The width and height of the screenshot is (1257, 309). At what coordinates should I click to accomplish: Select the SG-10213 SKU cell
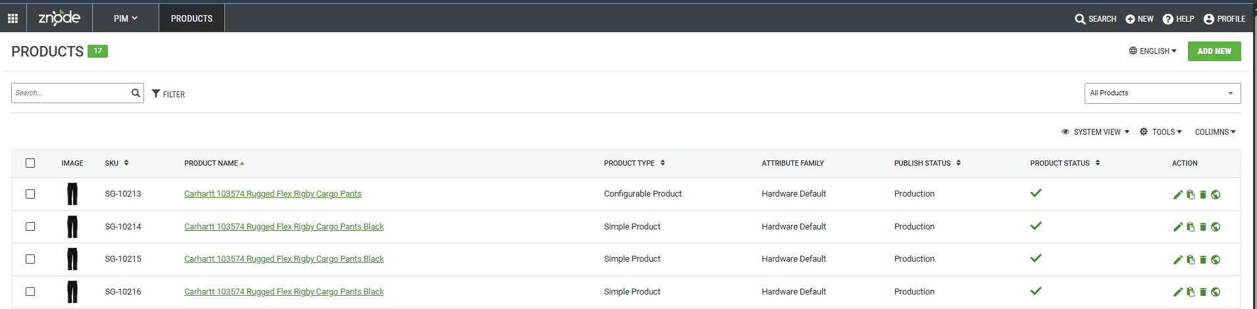(x=123, y=194)
